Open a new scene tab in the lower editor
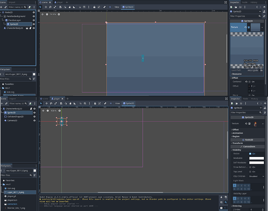This screenshot has width=268, height=211. tap(68, 99)
